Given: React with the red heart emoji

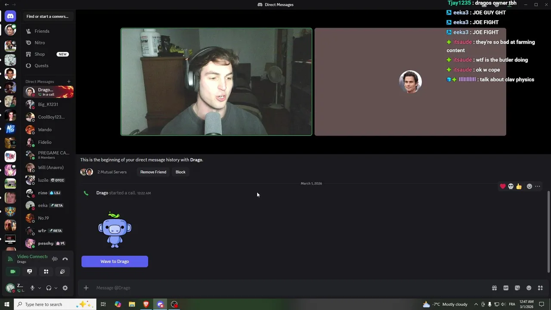Looking at the screenshot, I should [x=502, y=186].
